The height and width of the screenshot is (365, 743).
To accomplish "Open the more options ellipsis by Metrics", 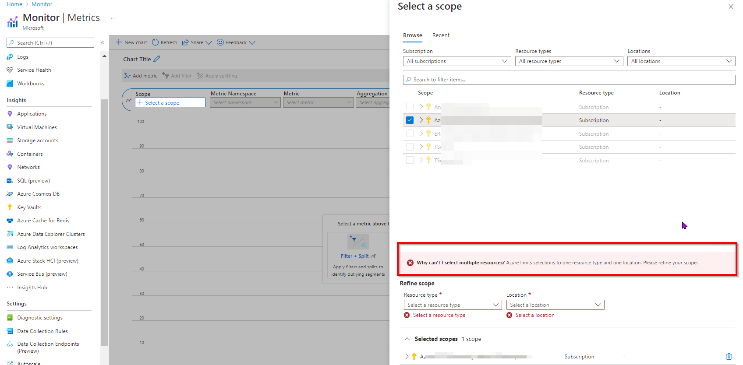I will (113, 18).
